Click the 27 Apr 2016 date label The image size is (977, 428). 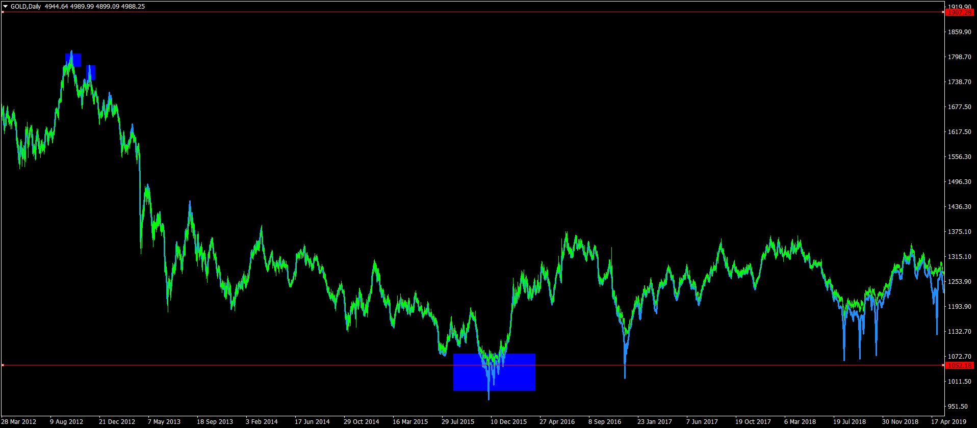click(x=557, y=421)
